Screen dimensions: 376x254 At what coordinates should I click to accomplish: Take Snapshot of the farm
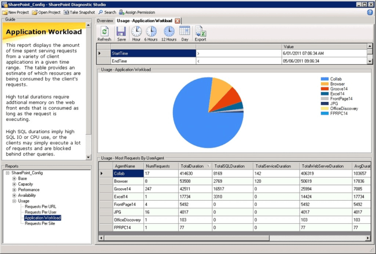(x=79, y=12)
